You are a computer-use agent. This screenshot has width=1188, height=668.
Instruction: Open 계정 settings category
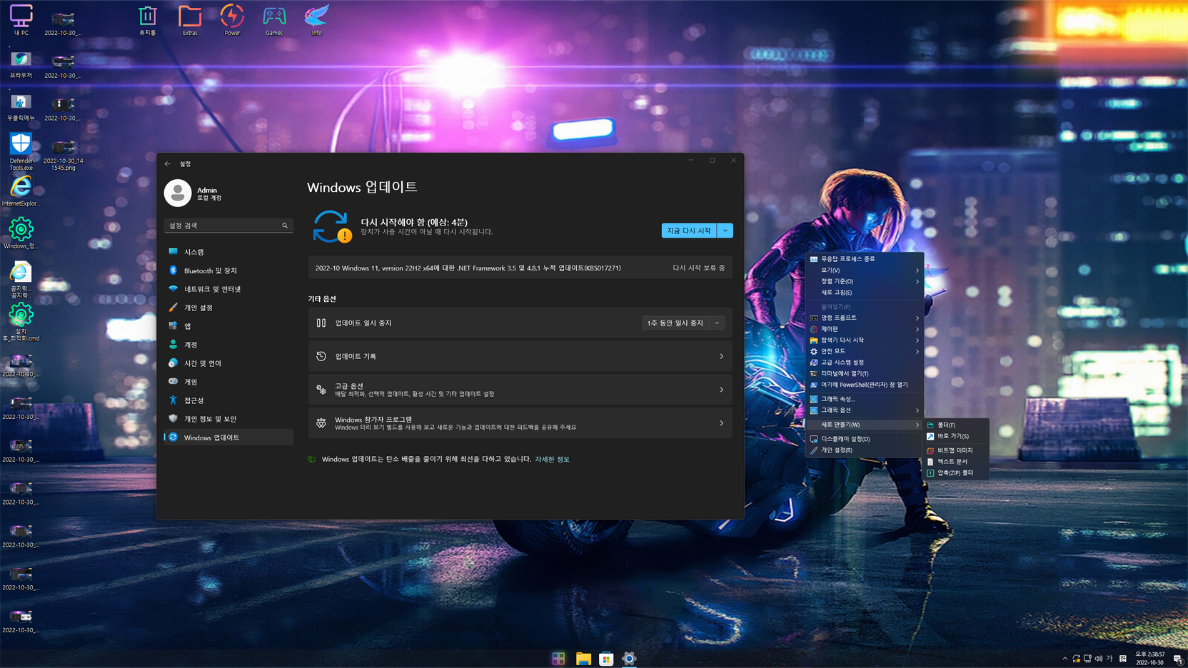(x=228, y=345)
